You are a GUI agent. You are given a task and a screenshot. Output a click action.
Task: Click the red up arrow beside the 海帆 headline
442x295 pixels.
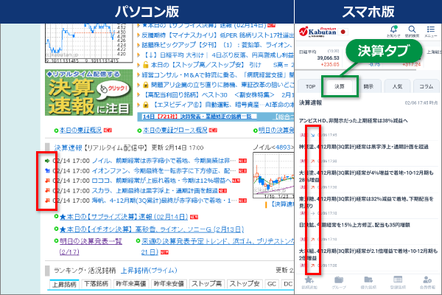tap(47, 201)
